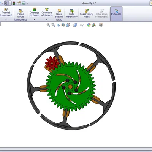Expand the Geometria odniesienia dropdown arrow

(x=47, y=20)
